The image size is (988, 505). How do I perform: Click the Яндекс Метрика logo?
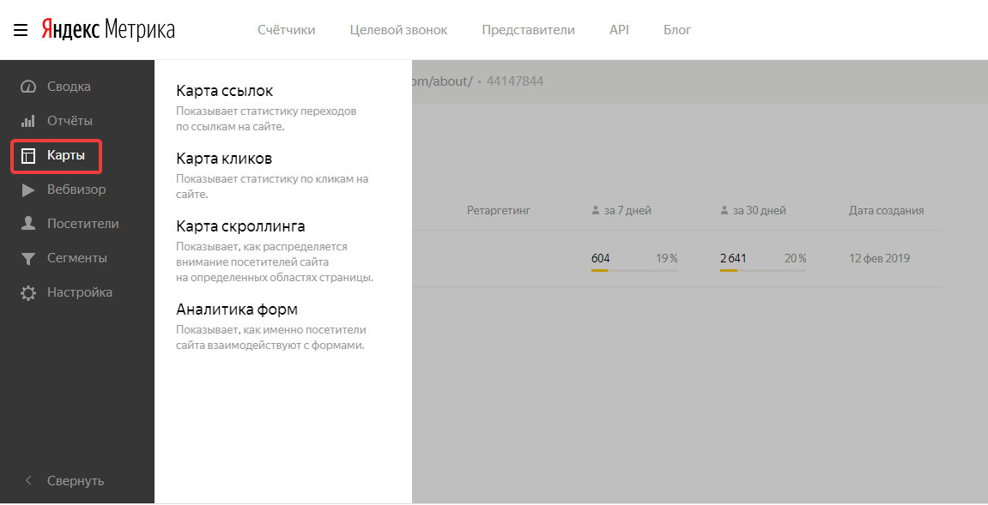coord(108,29)
